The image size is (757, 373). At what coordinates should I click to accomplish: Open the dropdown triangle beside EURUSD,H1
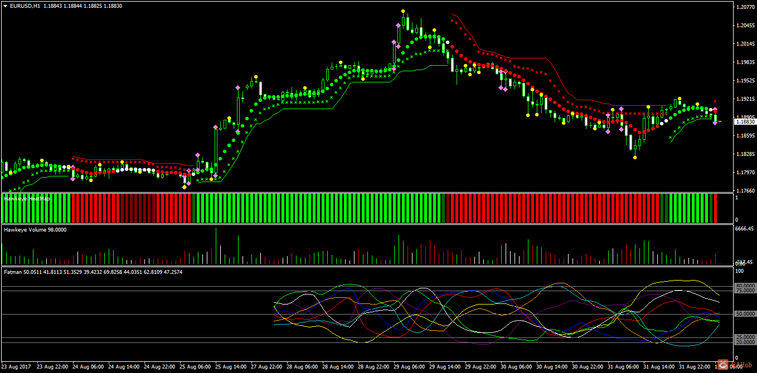6,6
